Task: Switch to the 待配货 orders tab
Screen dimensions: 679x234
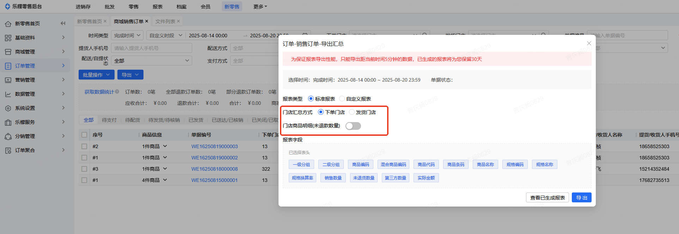Action: (133, 120)
